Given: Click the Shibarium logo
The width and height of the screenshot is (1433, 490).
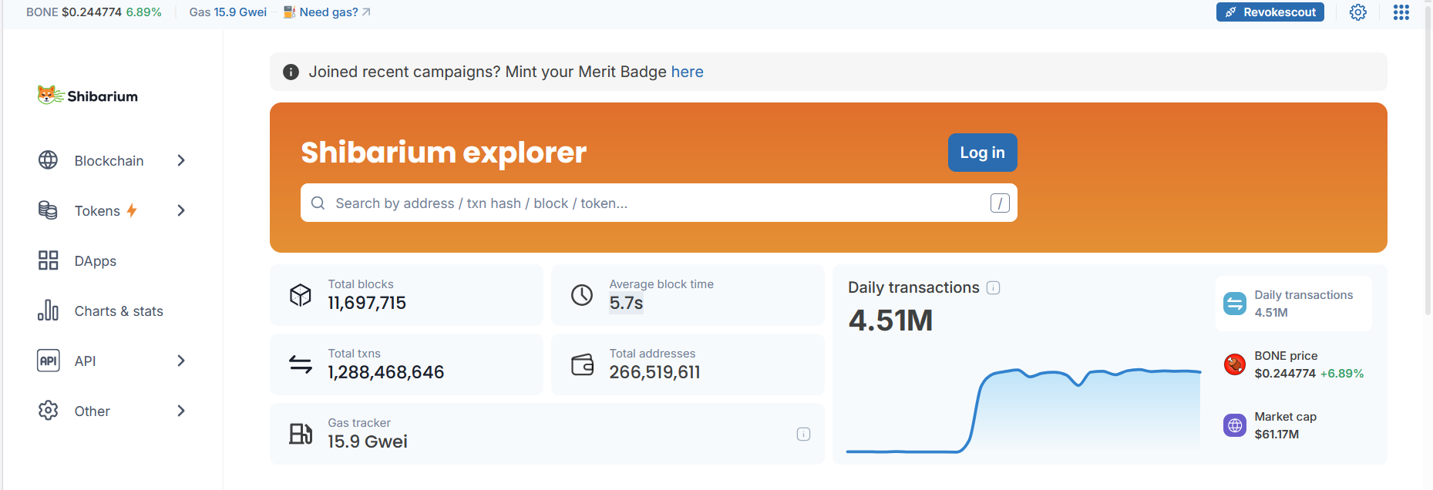Looking at the screenshot, I should [88, 96].
